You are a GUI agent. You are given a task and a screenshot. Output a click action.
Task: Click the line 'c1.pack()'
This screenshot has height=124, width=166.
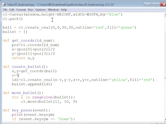pyautogui.click(x=13, y=19)
